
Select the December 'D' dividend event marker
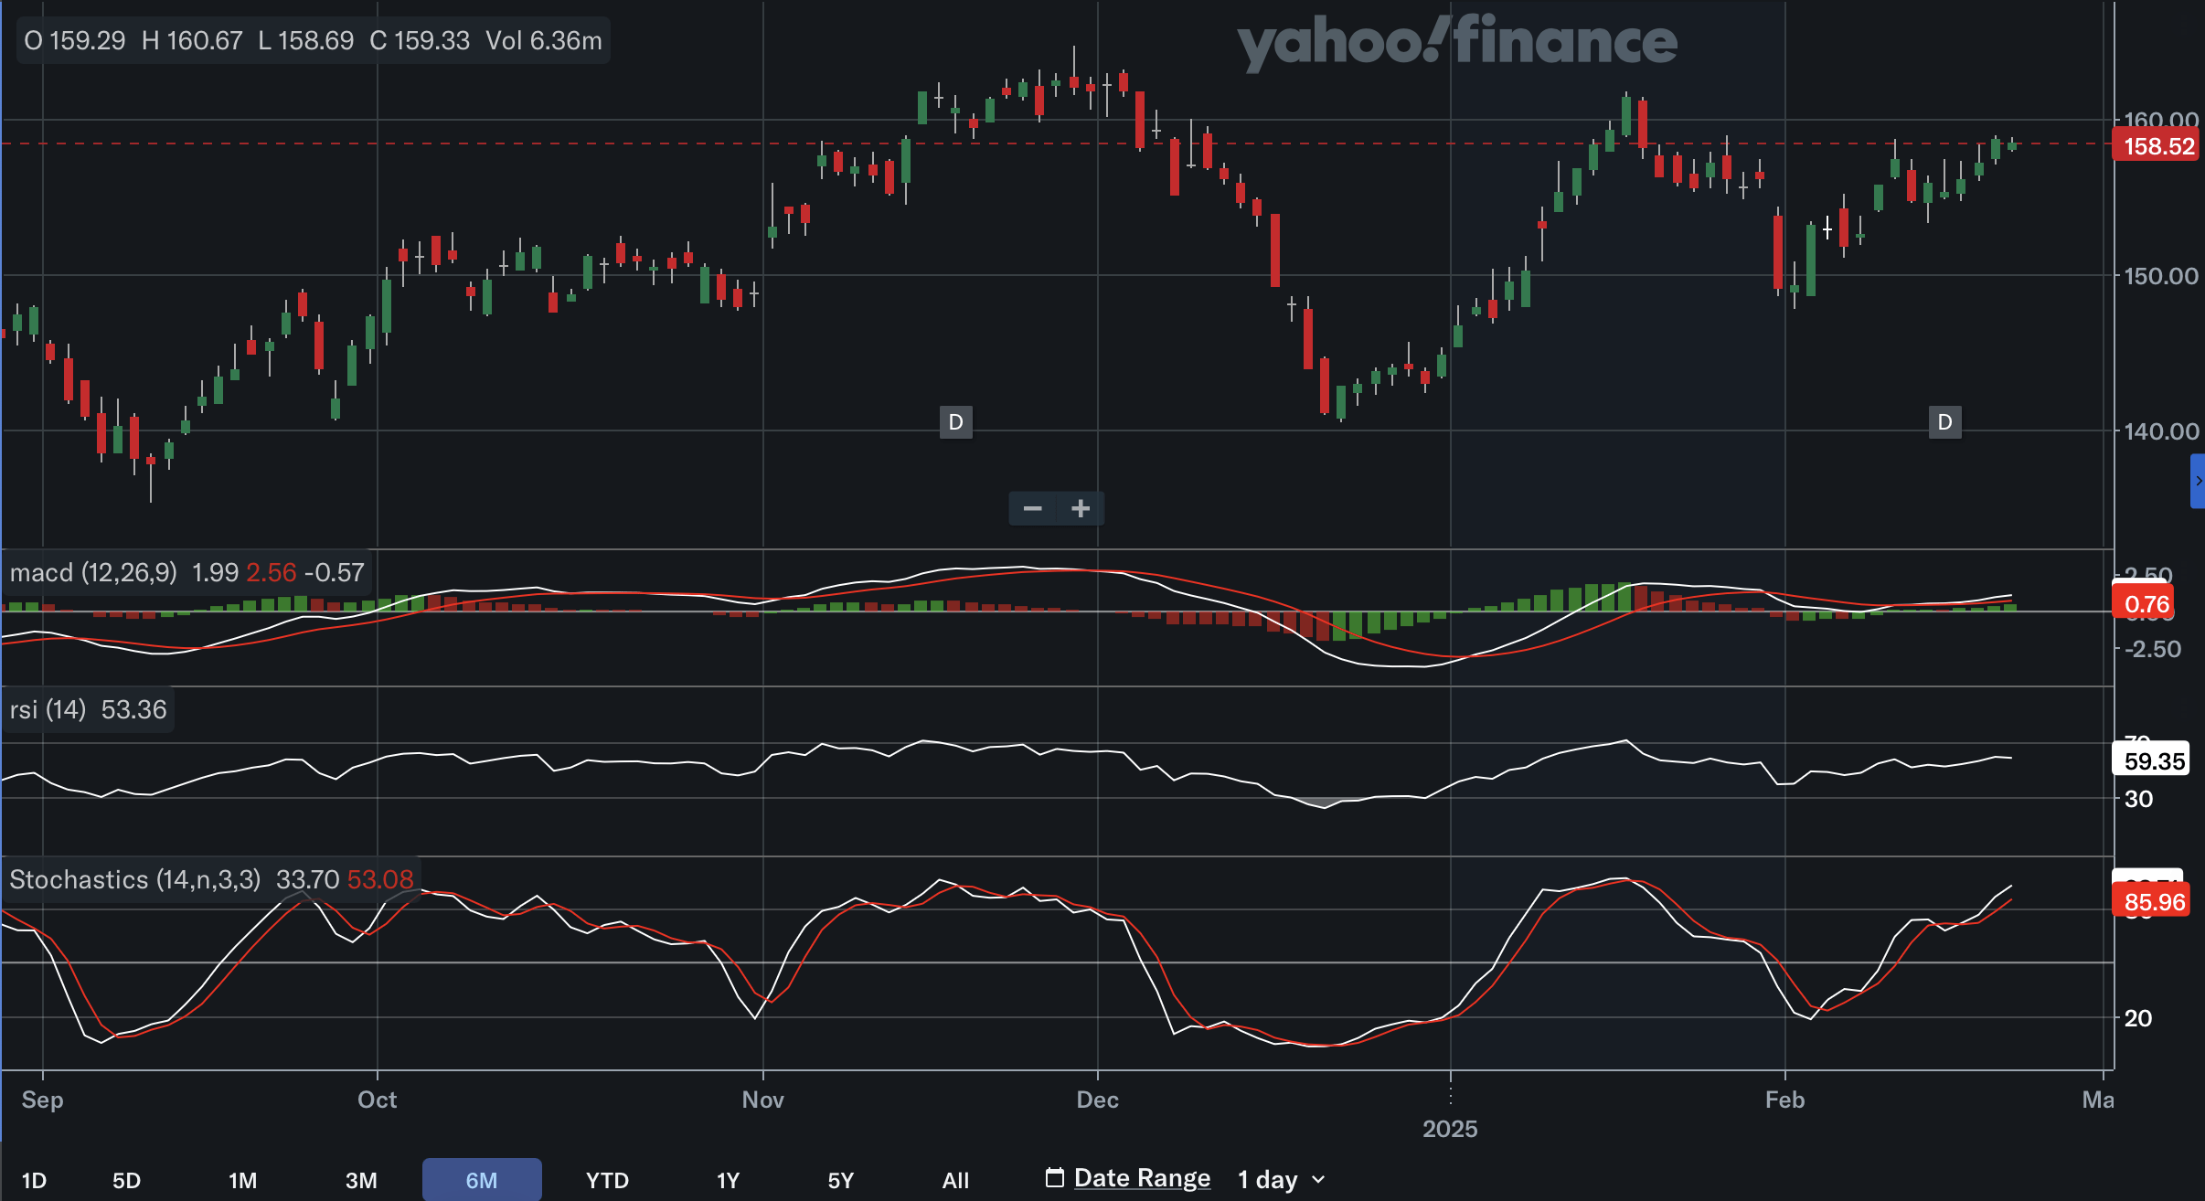point(954,422)
